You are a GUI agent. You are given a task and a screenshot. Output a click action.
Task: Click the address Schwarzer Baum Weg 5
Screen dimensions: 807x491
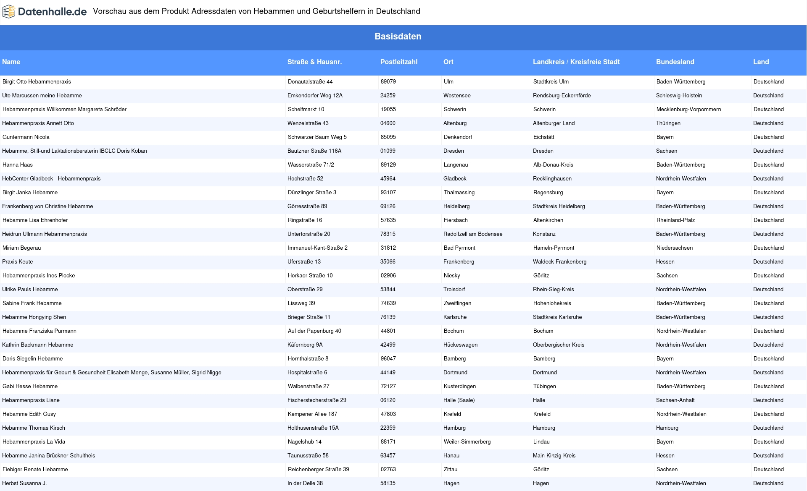tap(317, 137)
